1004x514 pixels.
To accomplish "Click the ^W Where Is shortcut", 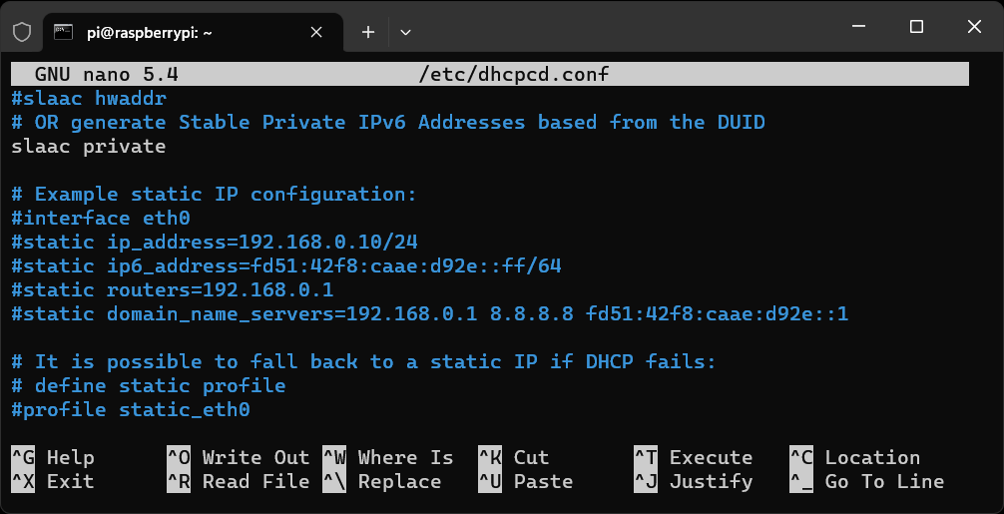I will 388,458.
